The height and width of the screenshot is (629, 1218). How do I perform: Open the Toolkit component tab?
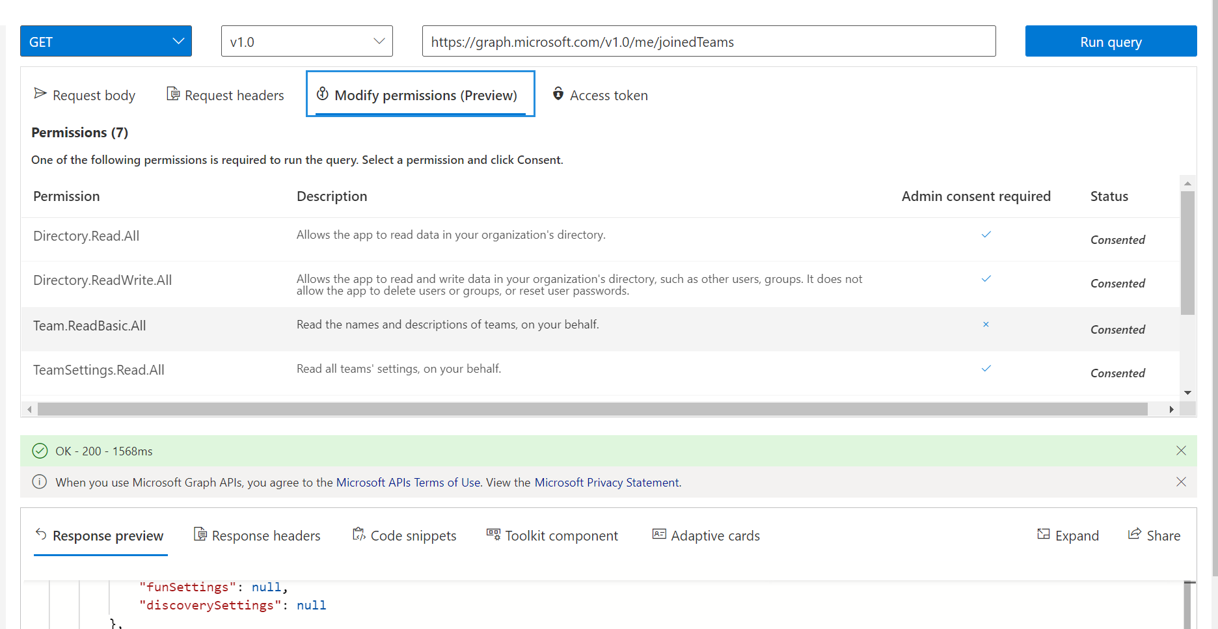552,535
